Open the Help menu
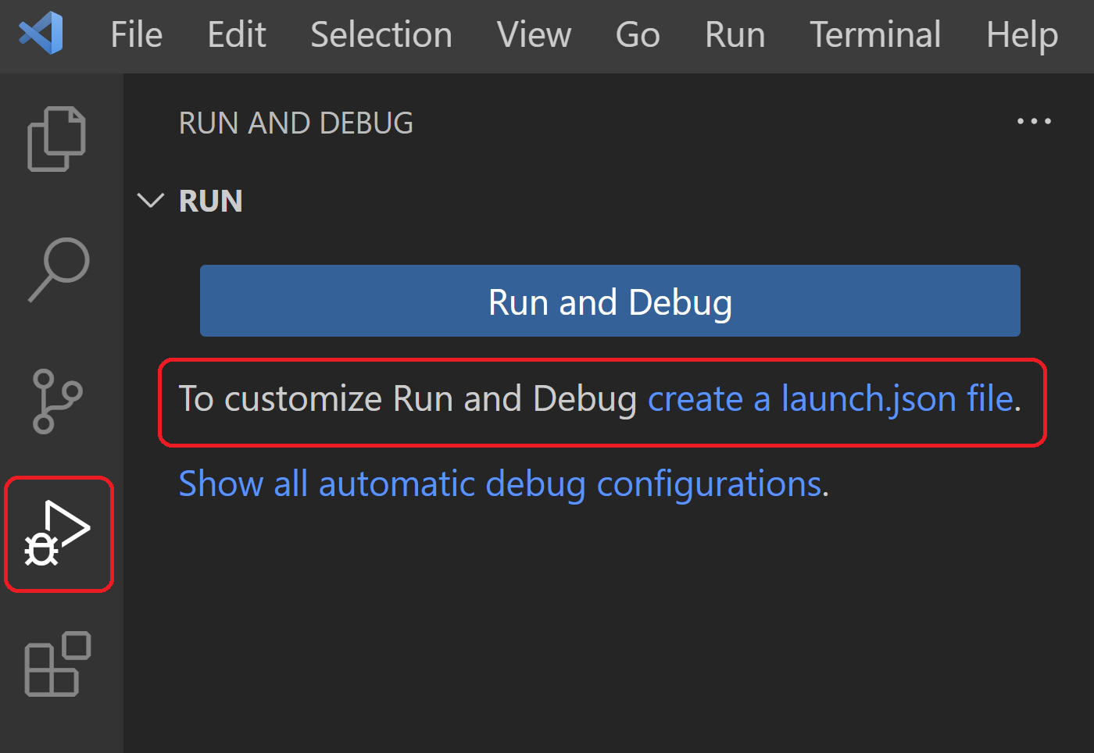The width and height of the screenshot is (1094, 753). click(1021, 34)
